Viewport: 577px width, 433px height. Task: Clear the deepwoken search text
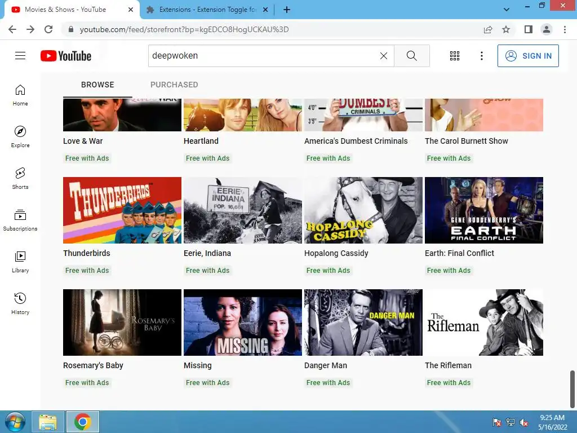[x=383, y=56]
